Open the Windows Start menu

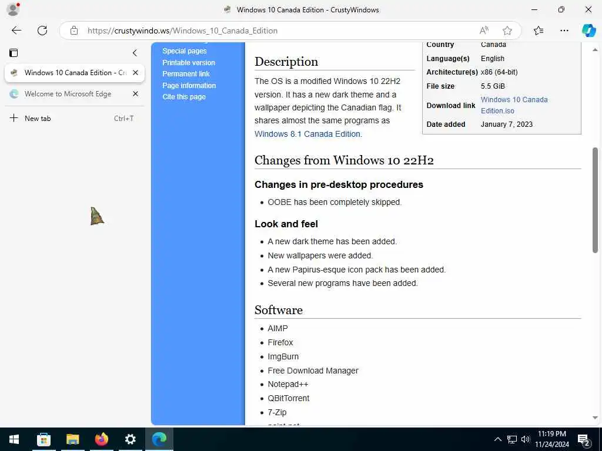pos(14,439)
